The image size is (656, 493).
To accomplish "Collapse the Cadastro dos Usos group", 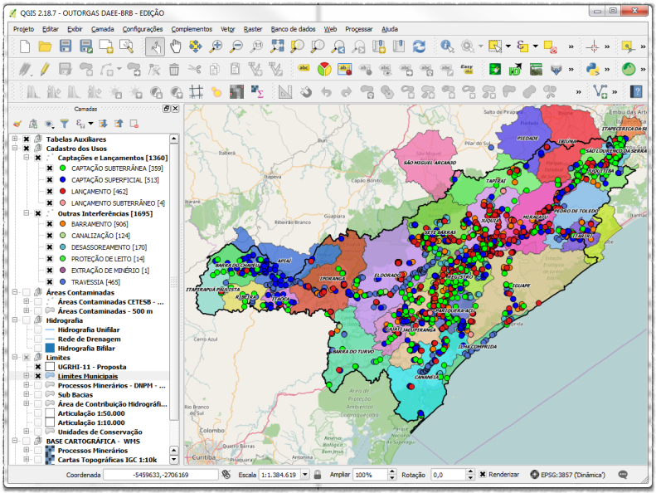I will pos(14,148).
